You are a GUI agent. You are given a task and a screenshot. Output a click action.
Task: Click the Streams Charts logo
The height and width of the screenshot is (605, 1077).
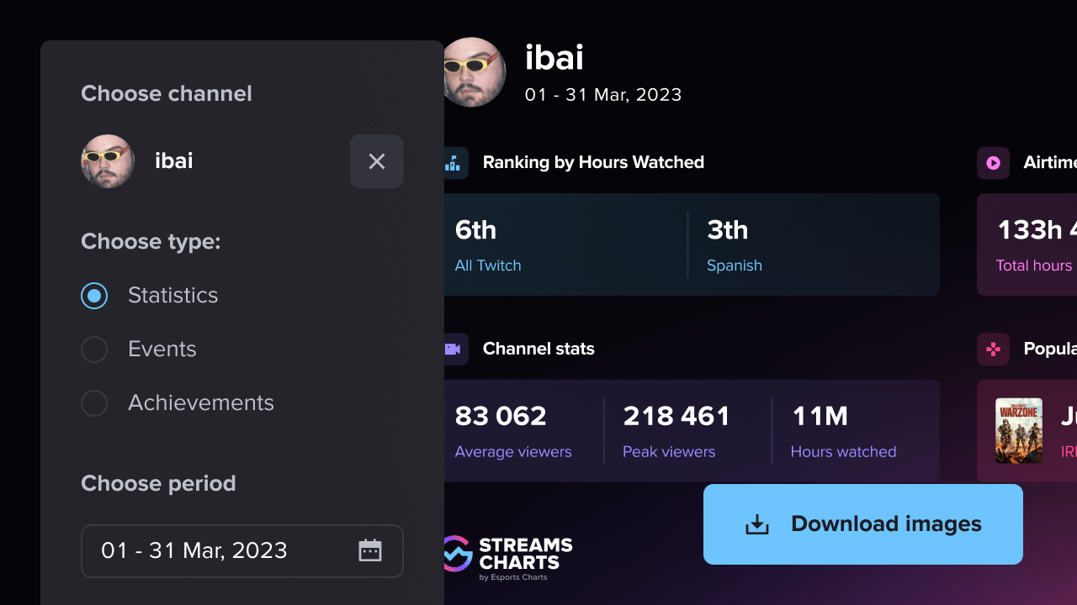click(x=505, y=556)
